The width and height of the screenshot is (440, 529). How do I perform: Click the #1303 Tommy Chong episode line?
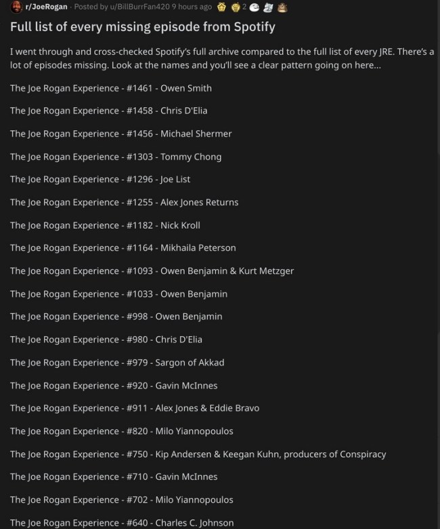point(116,157)
